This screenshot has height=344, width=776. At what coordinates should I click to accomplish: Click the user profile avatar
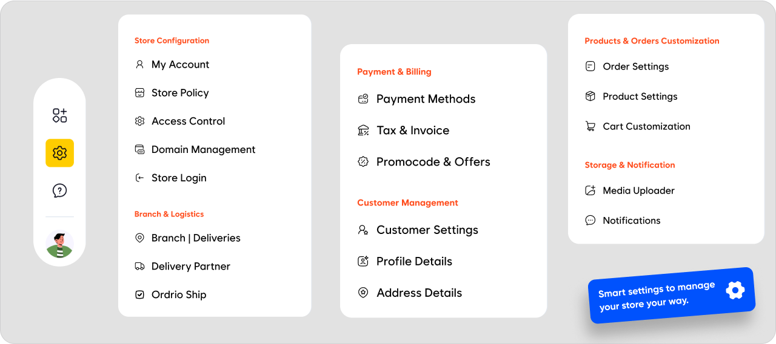59,244
